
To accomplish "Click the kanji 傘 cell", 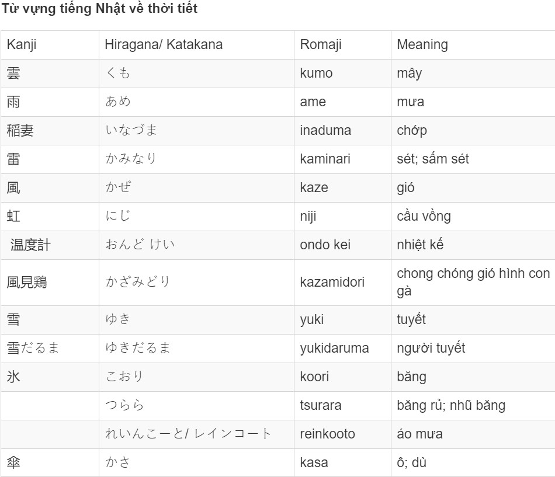I will (50, 463).
